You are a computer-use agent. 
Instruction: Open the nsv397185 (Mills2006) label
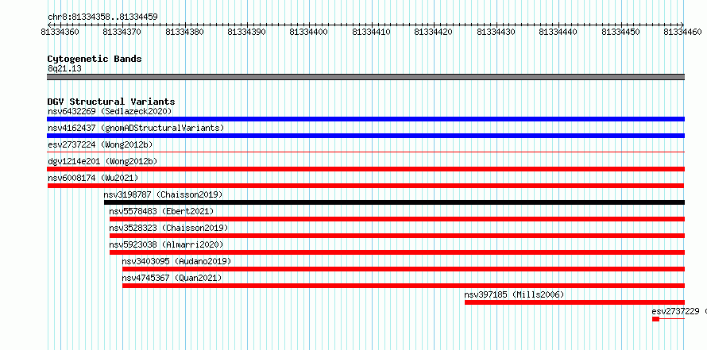coord(514,294)
